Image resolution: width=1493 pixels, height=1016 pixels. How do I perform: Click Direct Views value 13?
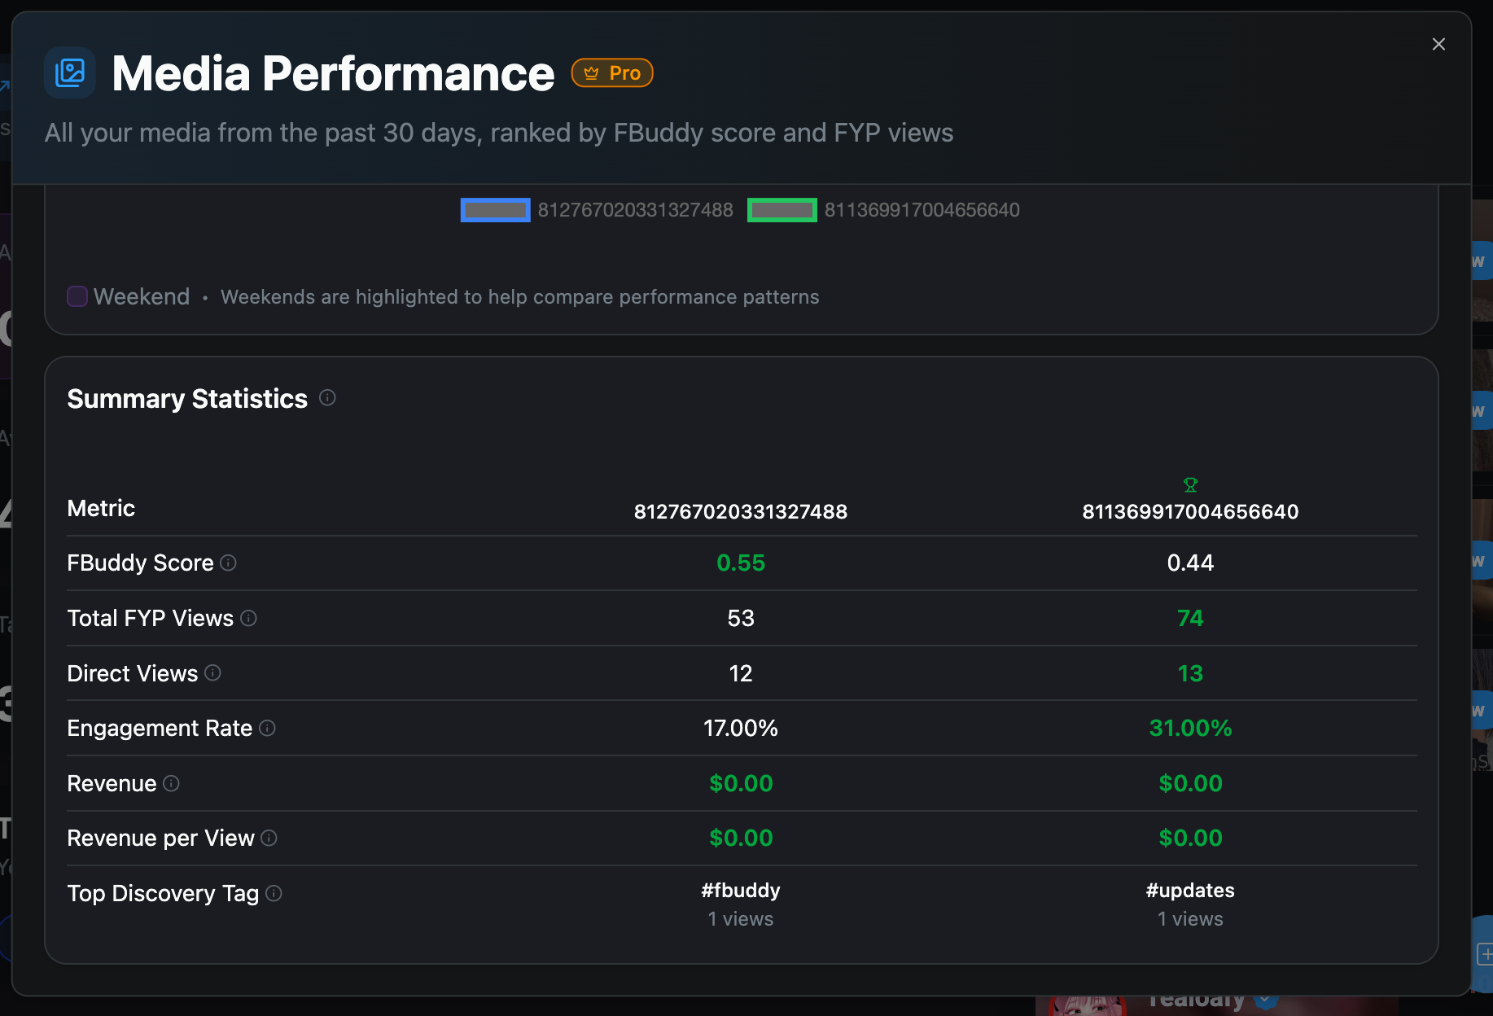tap(1190, 673)
